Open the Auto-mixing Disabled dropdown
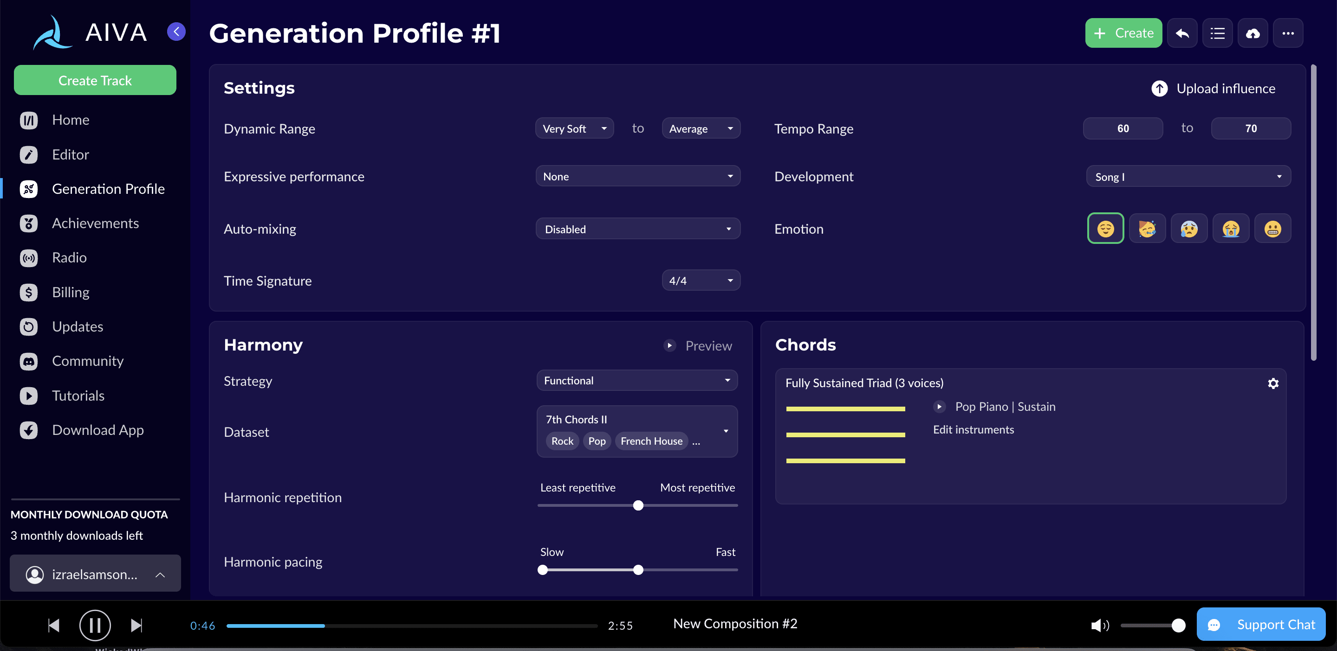Image resolution: width=1337 pixels, height=651 pixels. 638,229
